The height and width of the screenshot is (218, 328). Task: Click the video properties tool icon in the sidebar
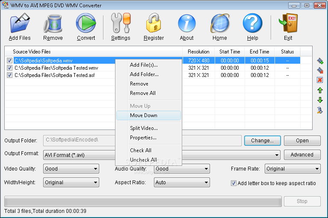pyautogui.click(x=320, y=110)
